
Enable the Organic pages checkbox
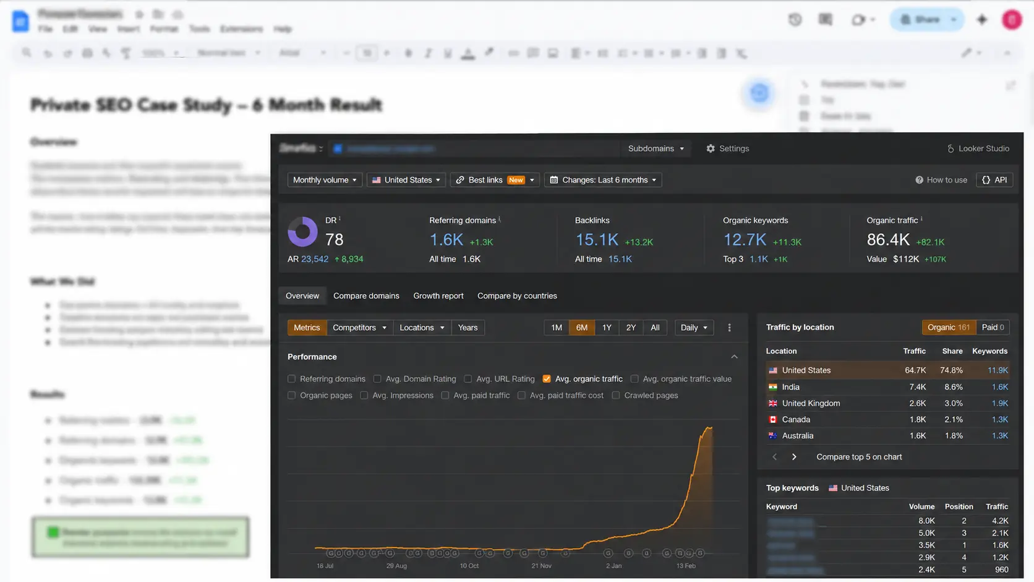click(x=292, y=396)
